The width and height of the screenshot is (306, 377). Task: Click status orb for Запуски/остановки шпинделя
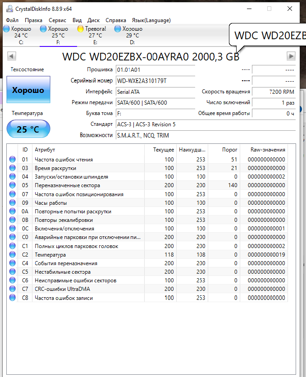[13, 176]
